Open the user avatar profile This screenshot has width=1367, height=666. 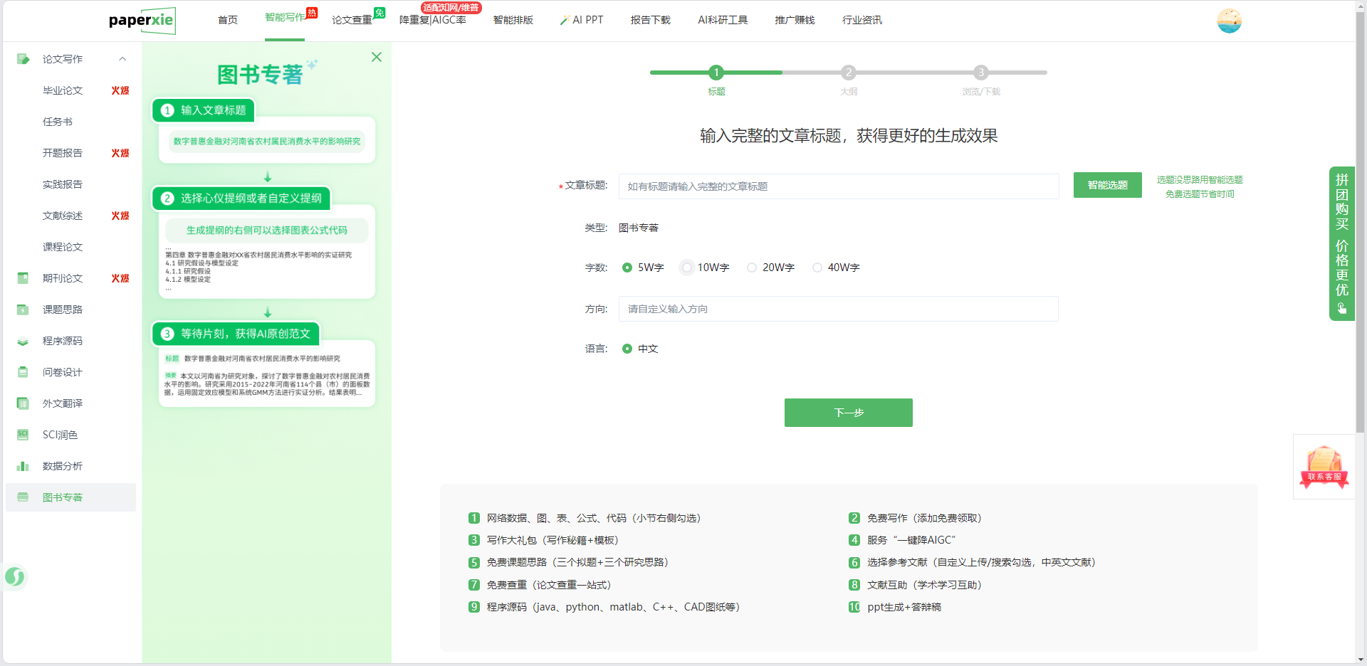coord(1229,21)
